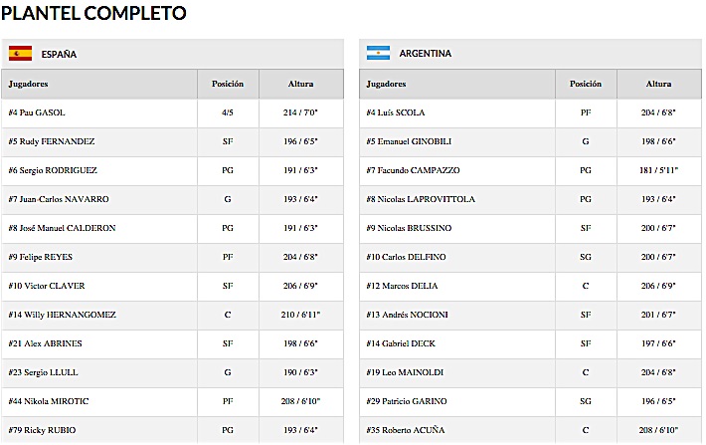Open #7 Juan-Carlos NAVARRO entry
The image size is (706, 445).
click(x=58, y=200)
